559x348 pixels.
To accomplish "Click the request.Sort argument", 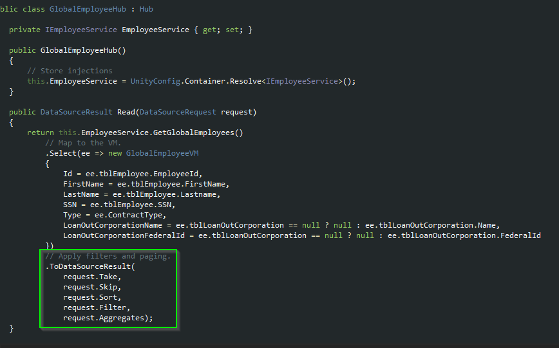I will click(92, 297).
